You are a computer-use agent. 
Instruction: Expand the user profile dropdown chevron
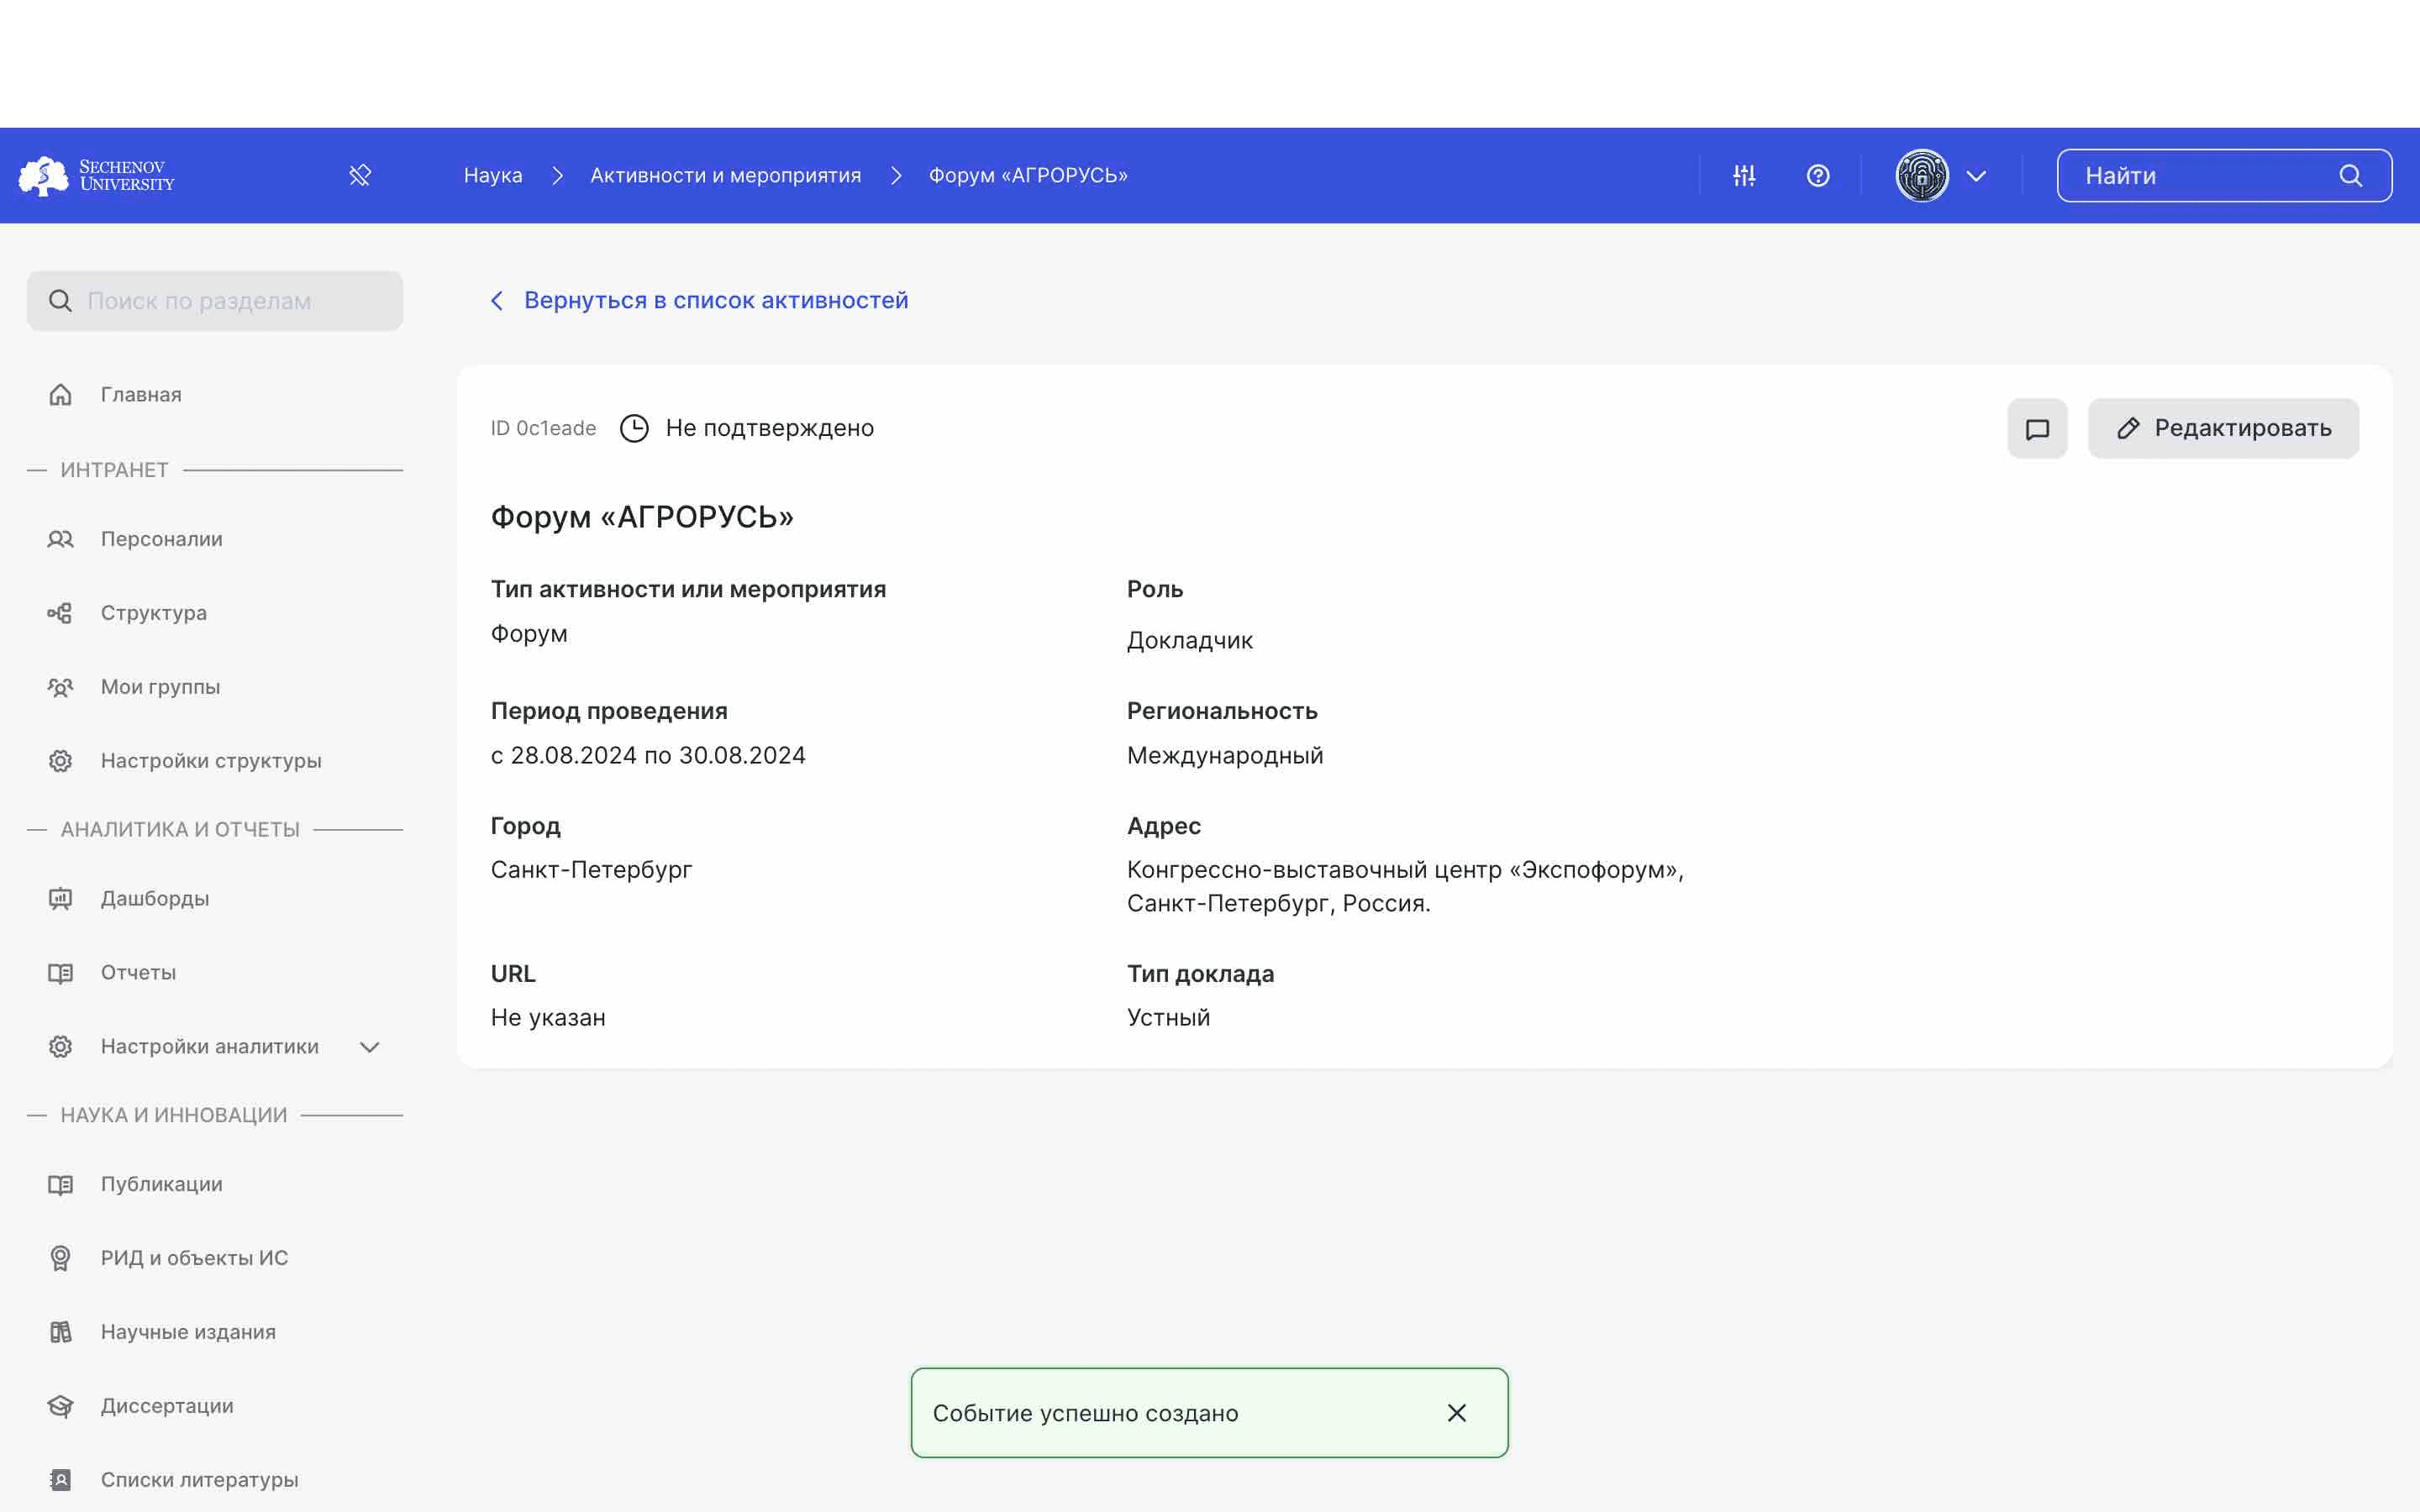pos(1976,176)
